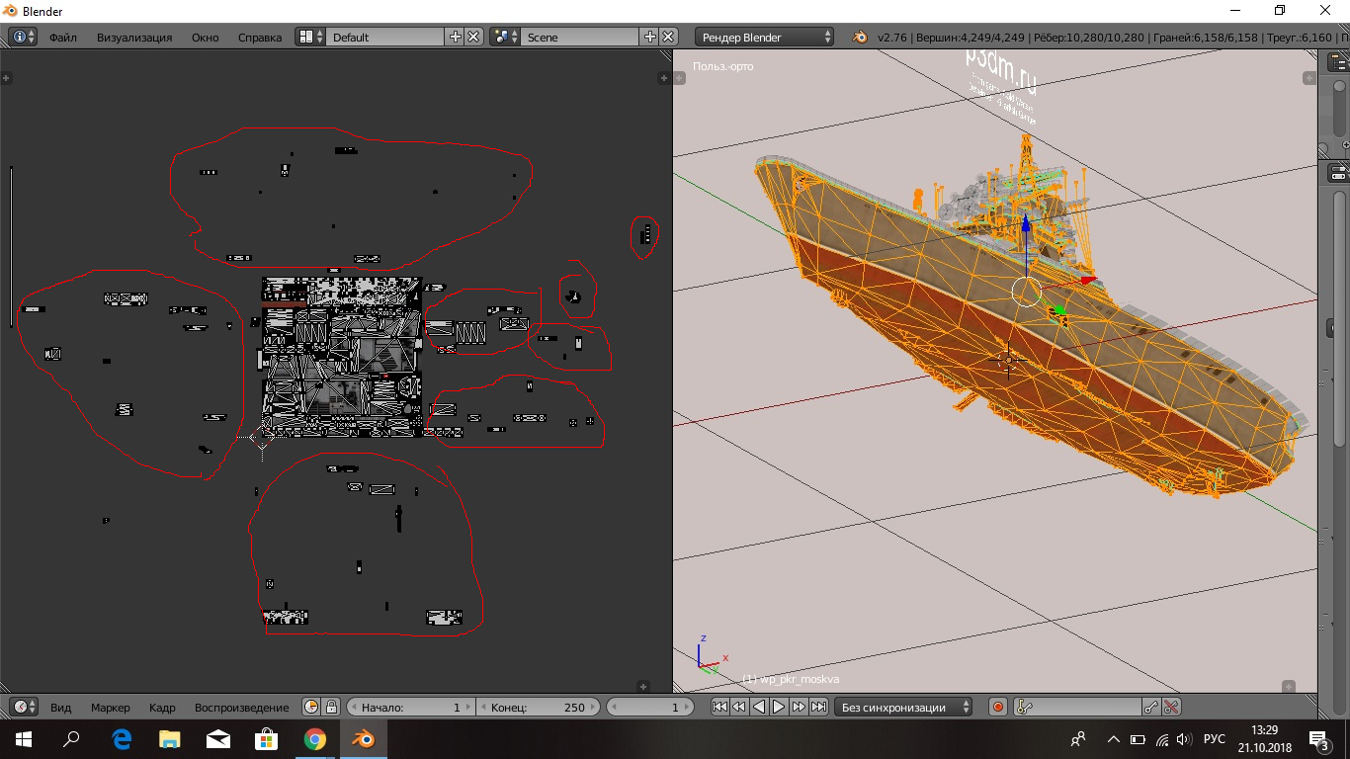Click the plus handle at the bottom of the 3D viewport
Screen dimensions: 1350x759
click(1289, 686)
